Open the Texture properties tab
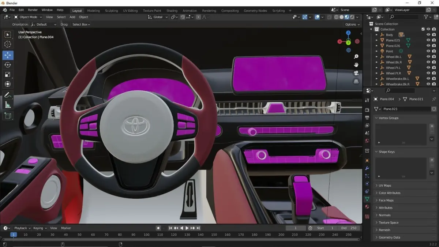The height and width of the screenshot is (247, 439). coord(367,216)
